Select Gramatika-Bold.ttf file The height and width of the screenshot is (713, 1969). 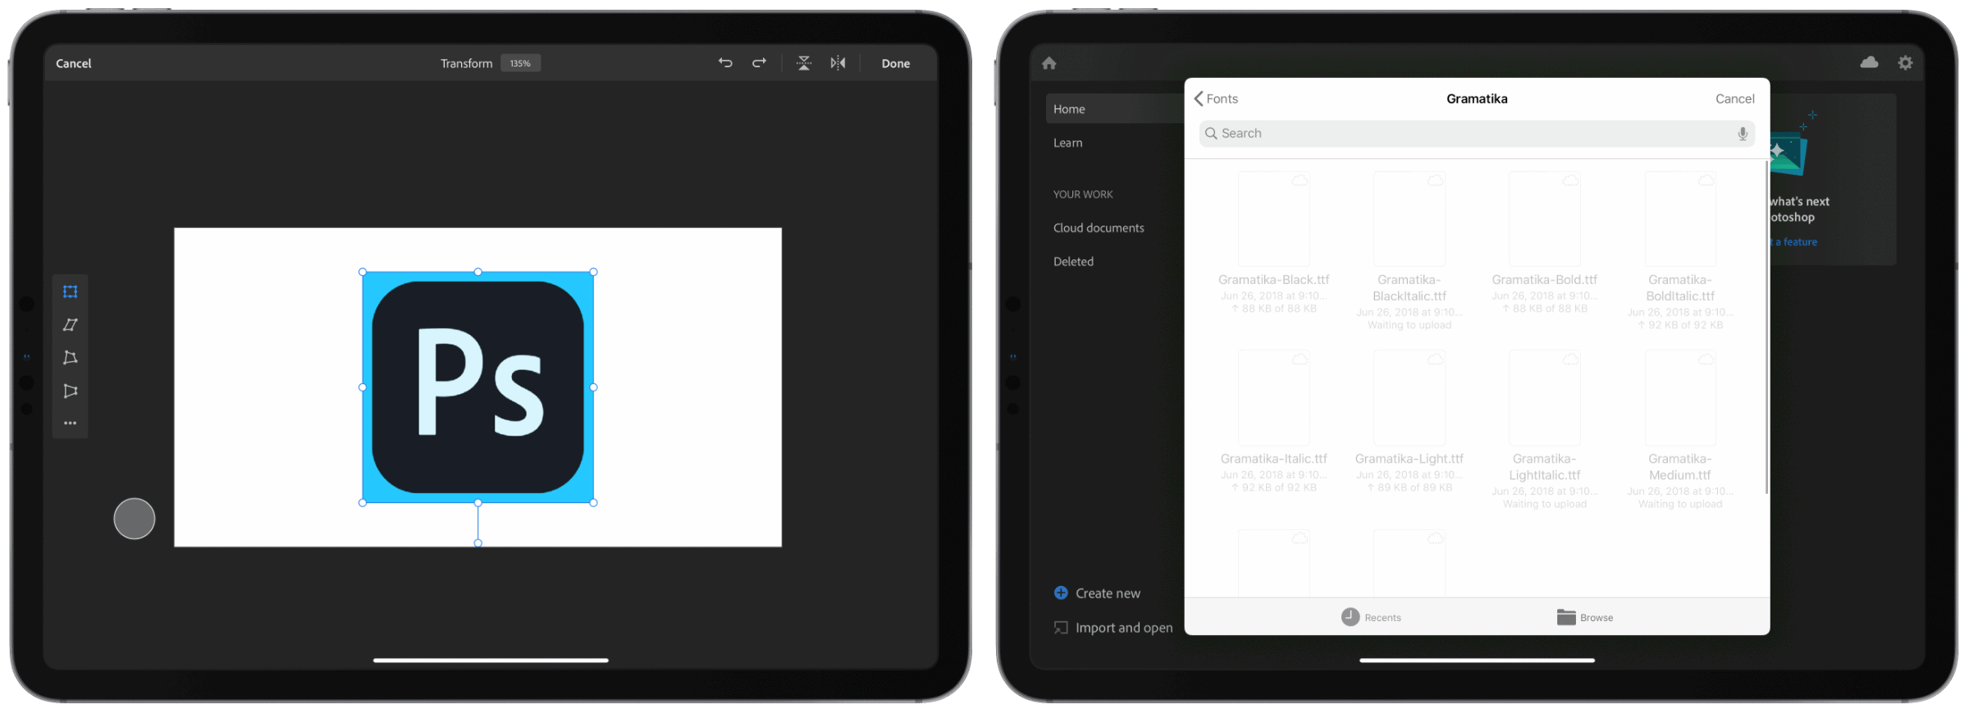(1544, 242)
